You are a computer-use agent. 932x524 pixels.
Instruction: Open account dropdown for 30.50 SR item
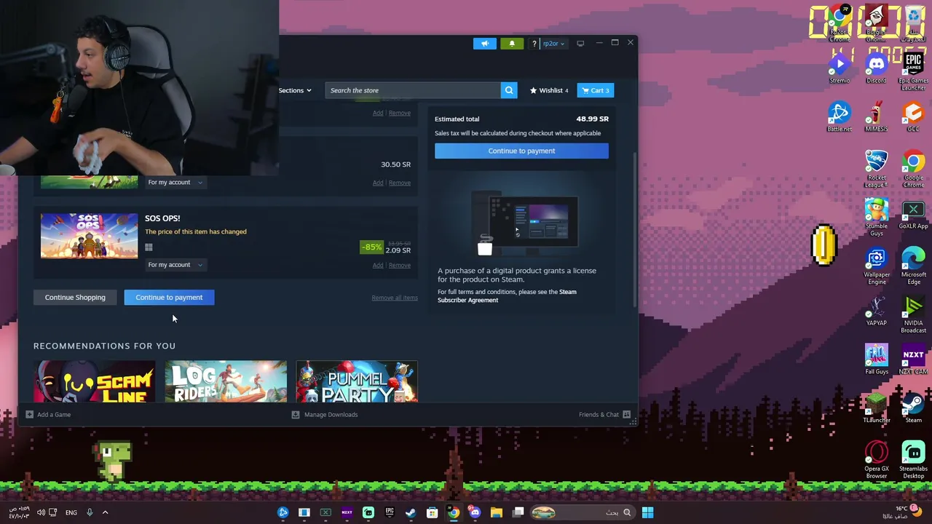(175, 182)
